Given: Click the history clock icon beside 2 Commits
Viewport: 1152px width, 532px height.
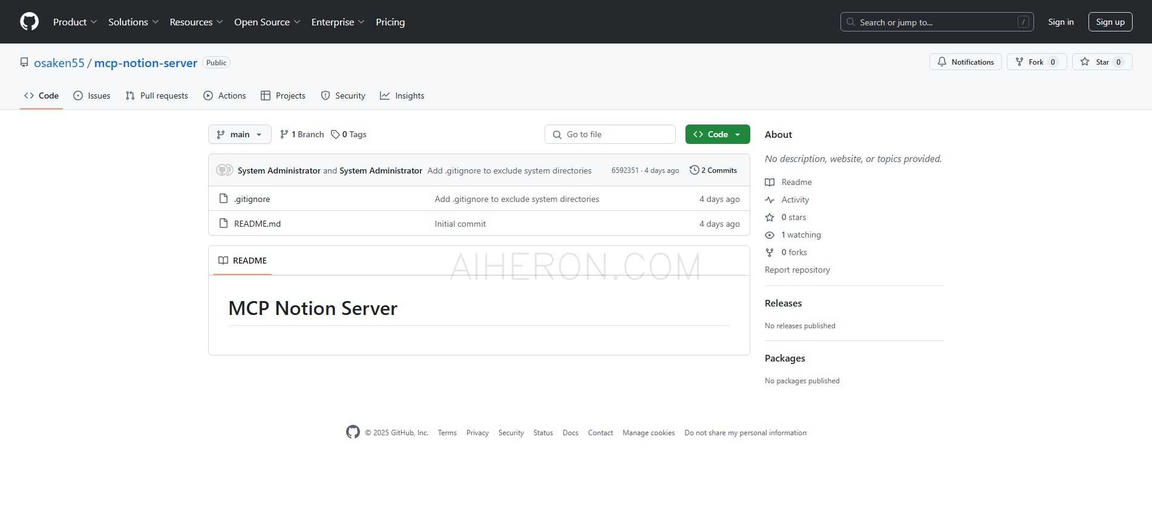Looking at the screenshot, I should (x=695, y=170).
